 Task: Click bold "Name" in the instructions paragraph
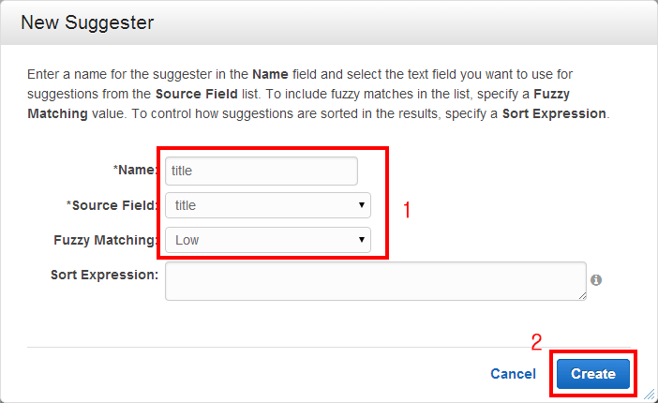tap(270, 72)
